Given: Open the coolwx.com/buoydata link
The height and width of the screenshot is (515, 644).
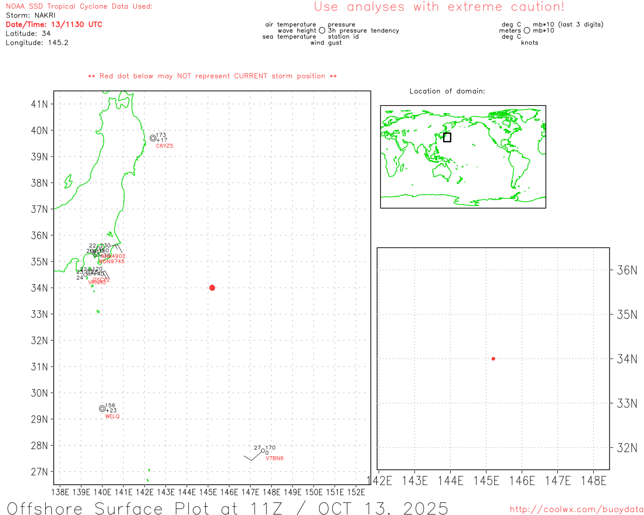Looking at the screenshot, I should tap(576, 509).
